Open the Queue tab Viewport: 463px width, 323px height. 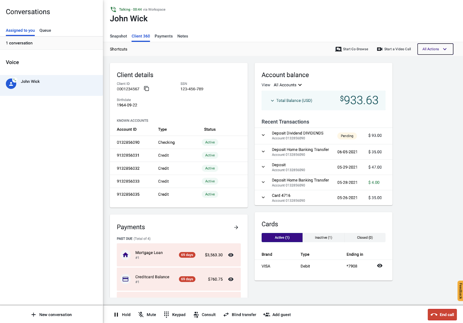coord(45,30)
